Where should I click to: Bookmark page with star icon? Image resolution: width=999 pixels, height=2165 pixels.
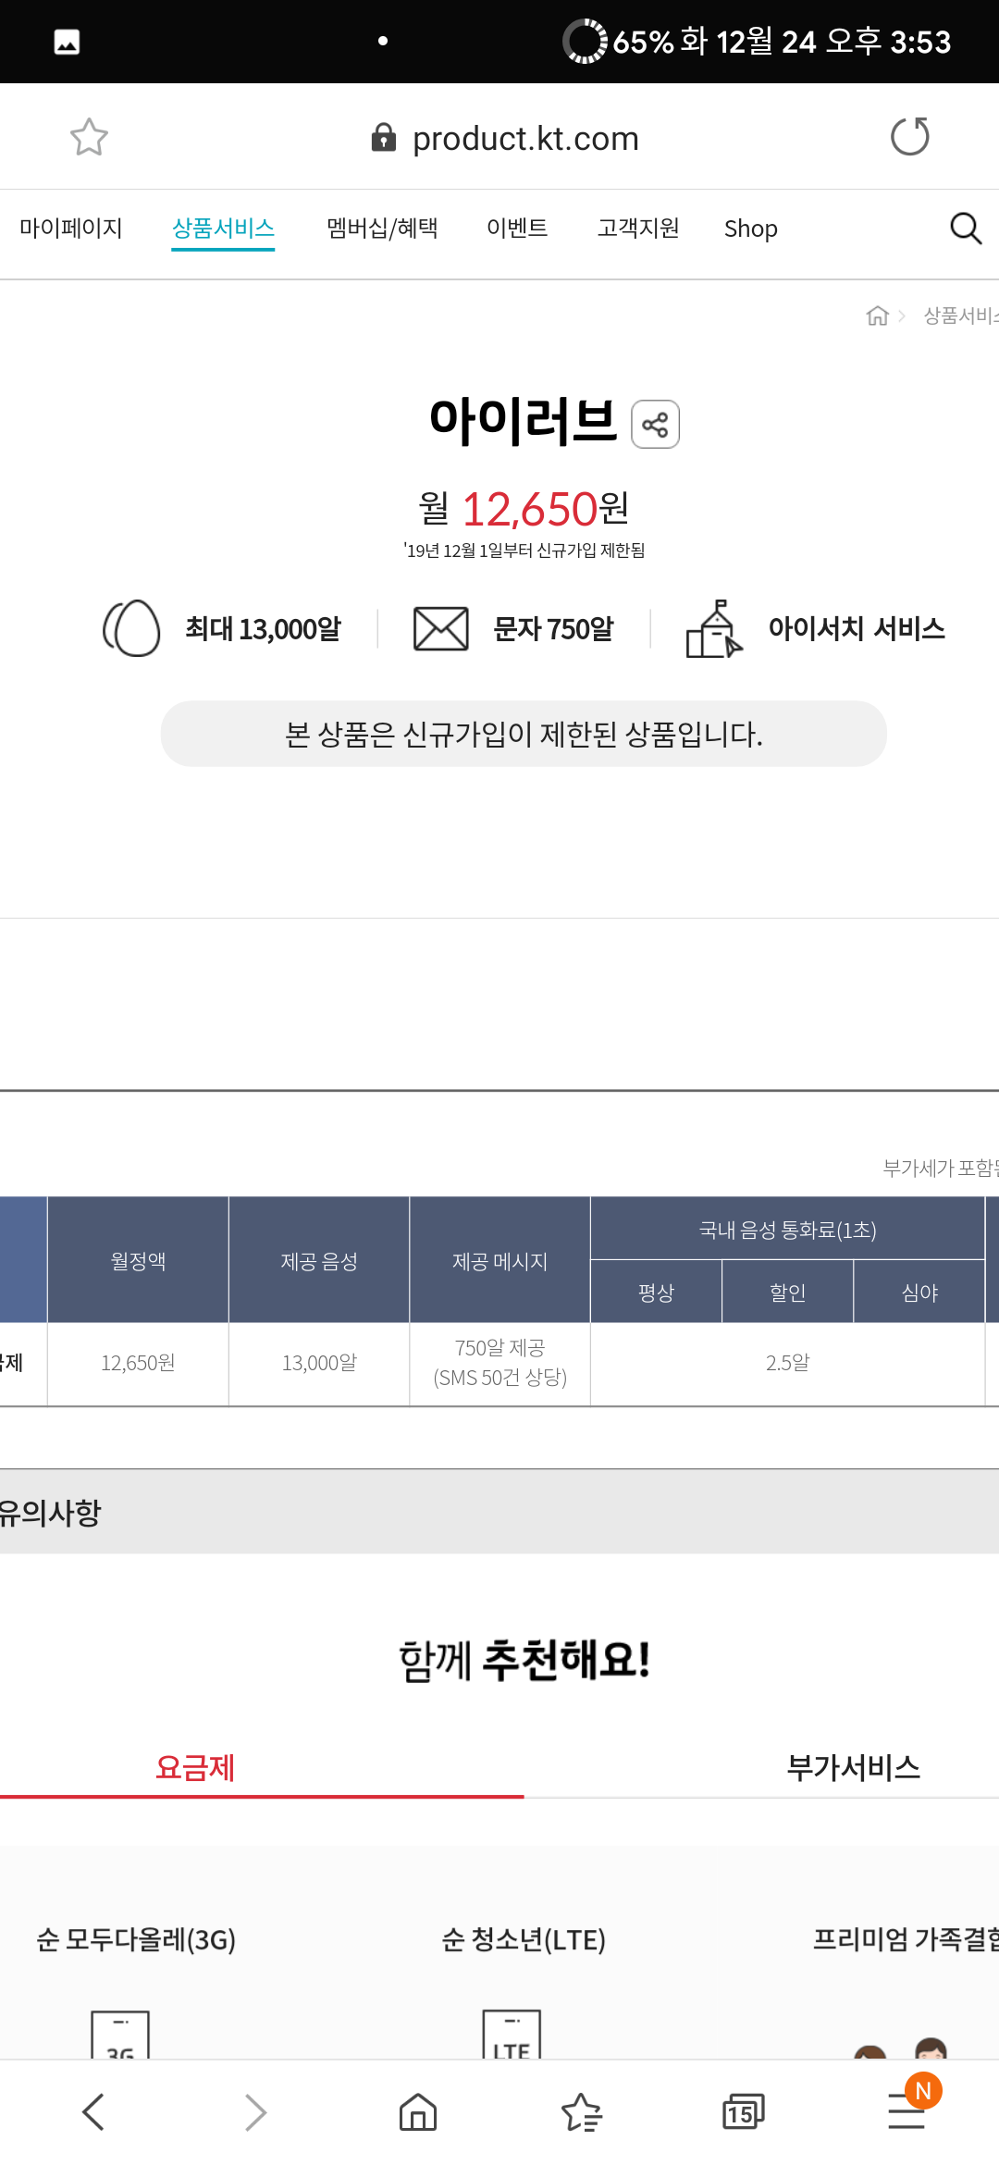(x=89, y=137)
